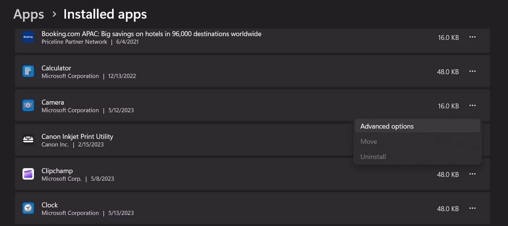Screen dimensions: 508x226
Task: Click the Booking.com app icon
Action: point(28,37)
